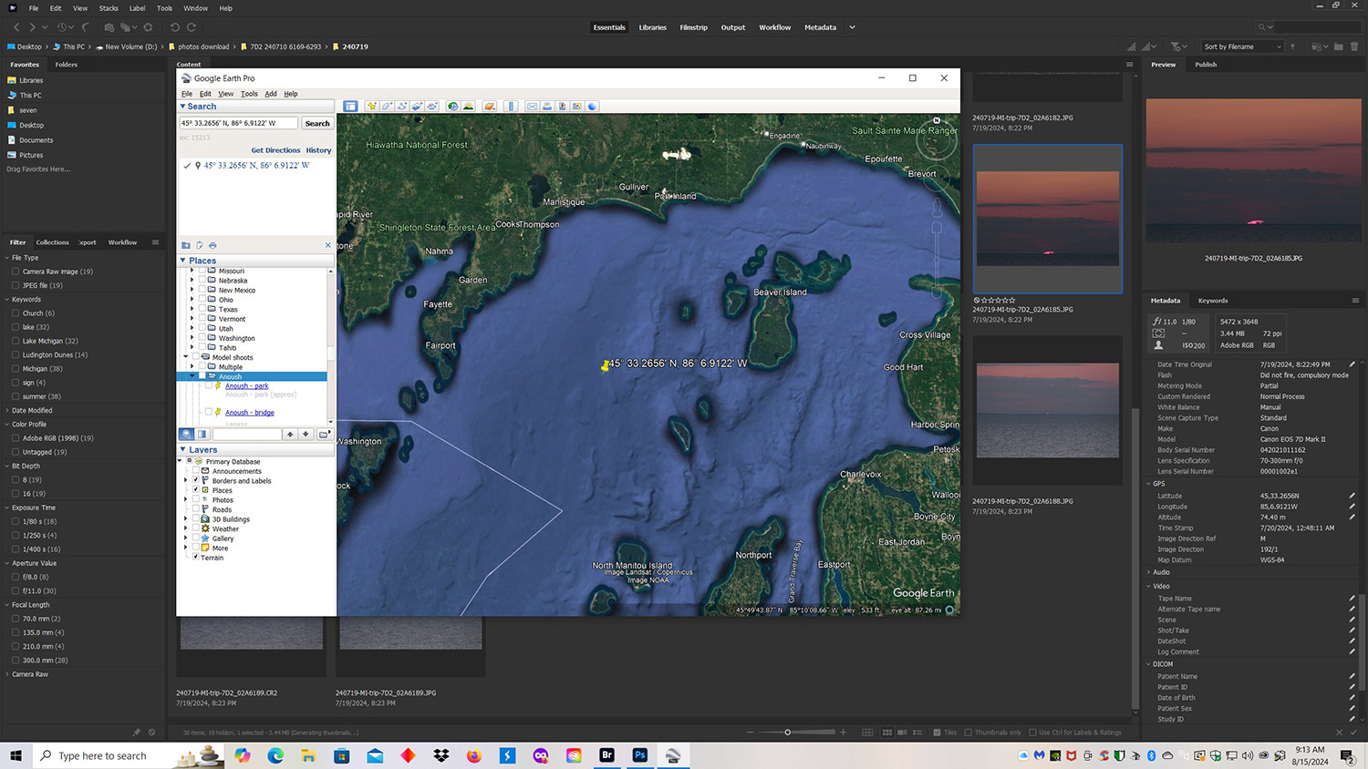This screenshot has height=769, width=1368.
Task: Click the globe icon at toolbar end
Action: click(x=592, y=107)
